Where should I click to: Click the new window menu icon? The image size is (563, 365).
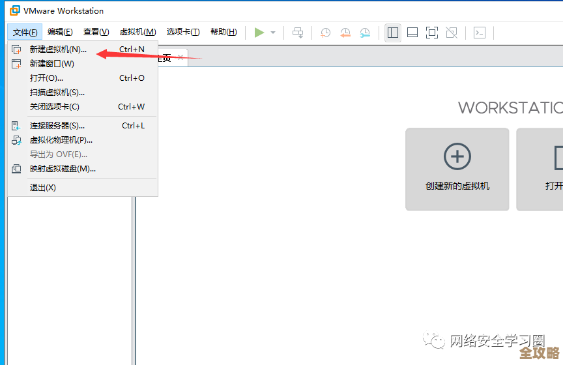click(x=16, y=64)
